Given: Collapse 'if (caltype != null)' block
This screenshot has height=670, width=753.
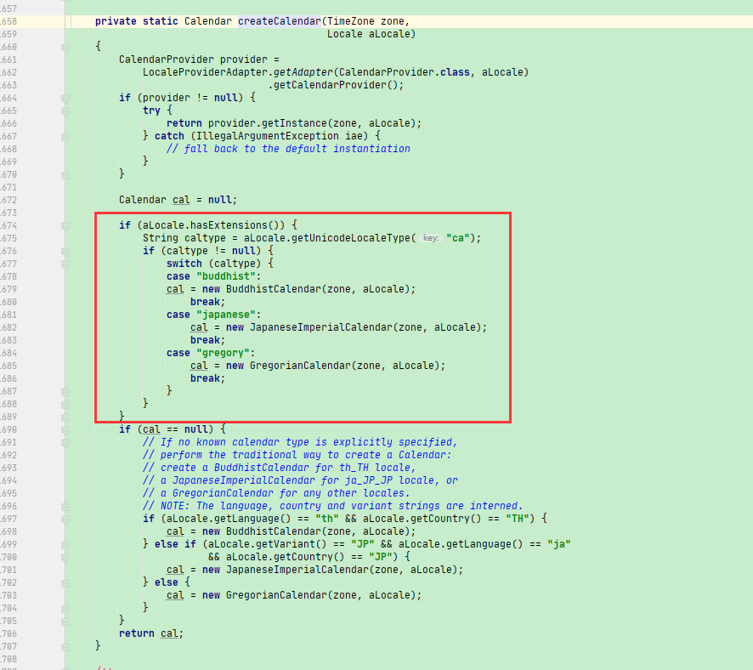Looking at the screenshot, I should pos(65,251).
